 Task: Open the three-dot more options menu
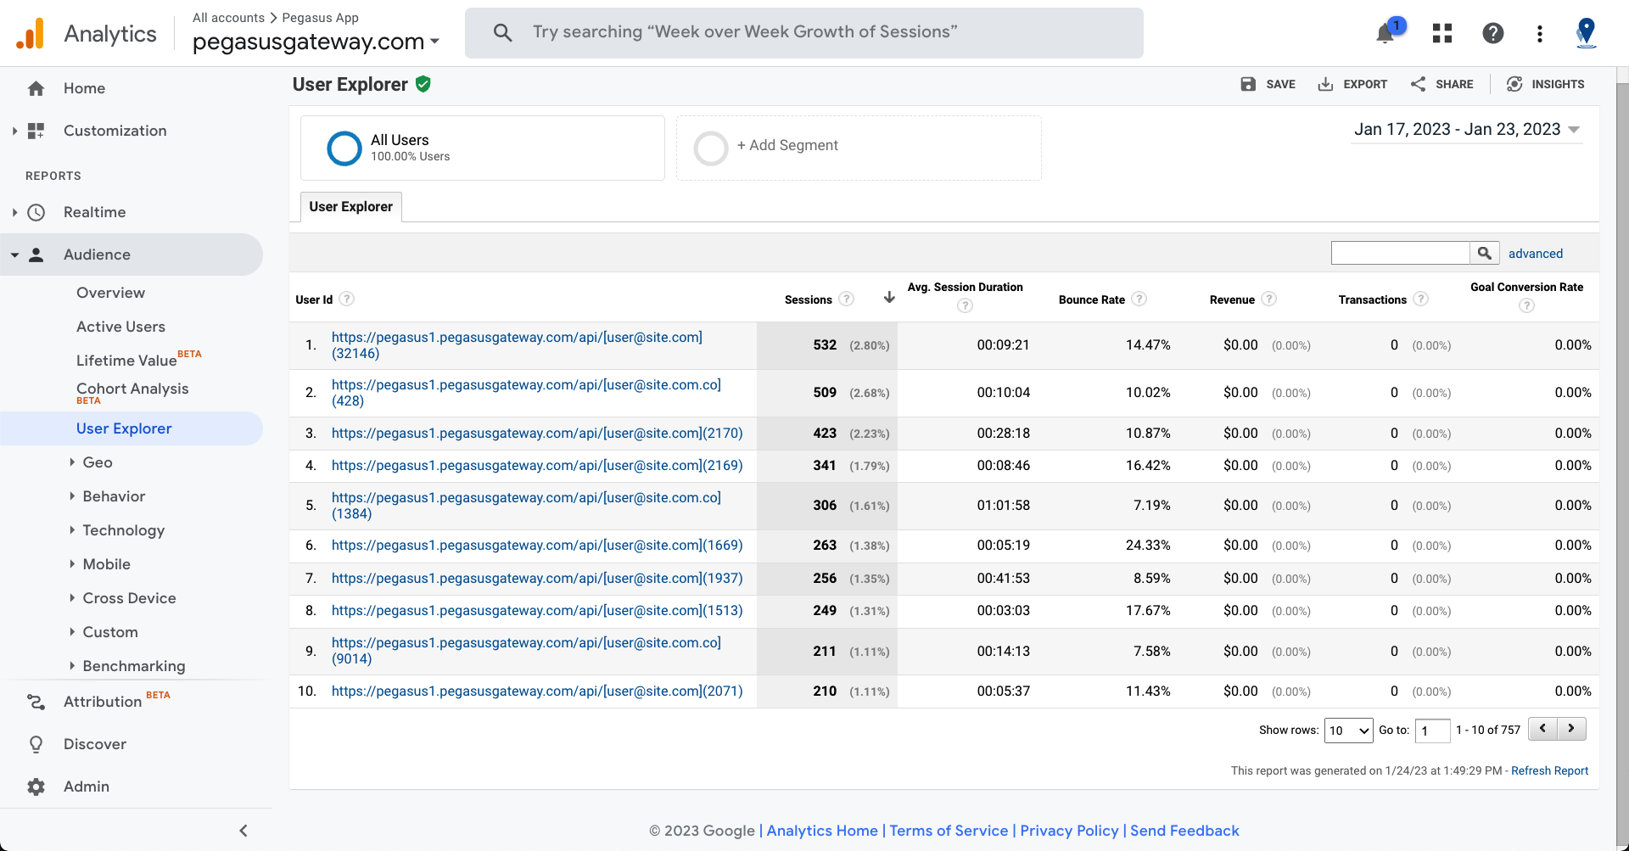point(1540,33)
